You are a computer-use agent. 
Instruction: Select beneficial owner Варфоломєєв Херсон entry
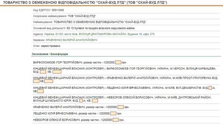click(126, 70)
